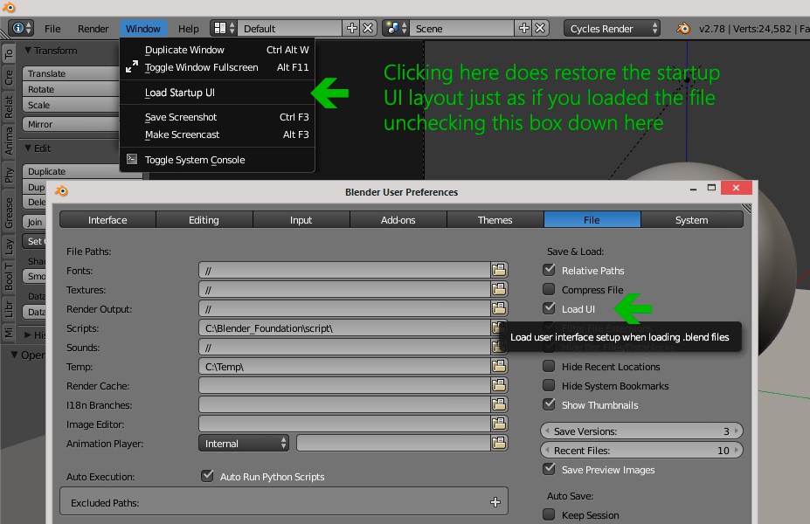Viewport: 810px width, 524px height.
Task: Adjust the Save Versions value field
Action: pyautogui.click(x=641, y=431)
